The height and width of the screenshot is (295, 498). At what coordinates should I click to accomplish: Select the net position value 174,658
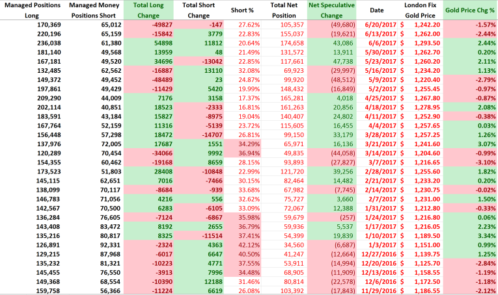pos(287,42)
